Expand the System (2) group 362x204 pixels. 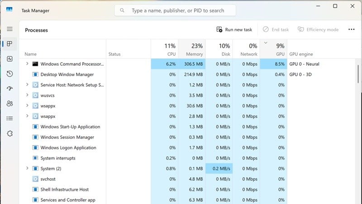tap(27, 168)
